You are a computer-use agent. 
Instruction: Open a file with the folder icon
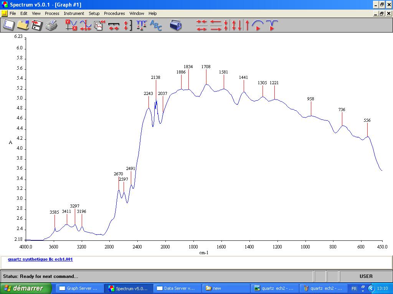click(x=23, y=25)
